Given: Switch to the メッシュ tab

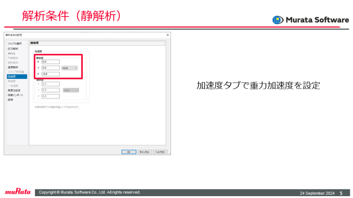Looking at the screenshot, I should [x=11, y=54].
